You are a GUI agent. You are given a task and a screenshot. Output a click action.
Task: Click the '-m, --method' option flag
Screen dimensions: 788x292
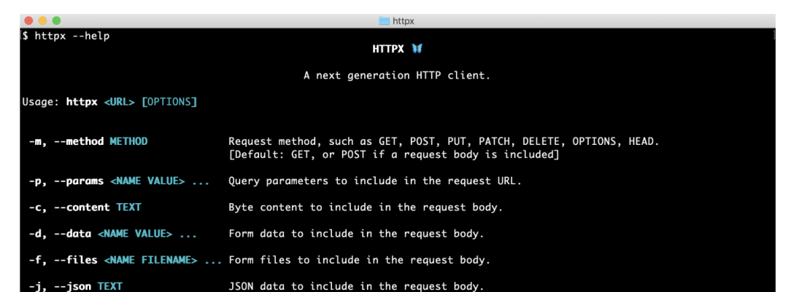[x=66, y=141]
